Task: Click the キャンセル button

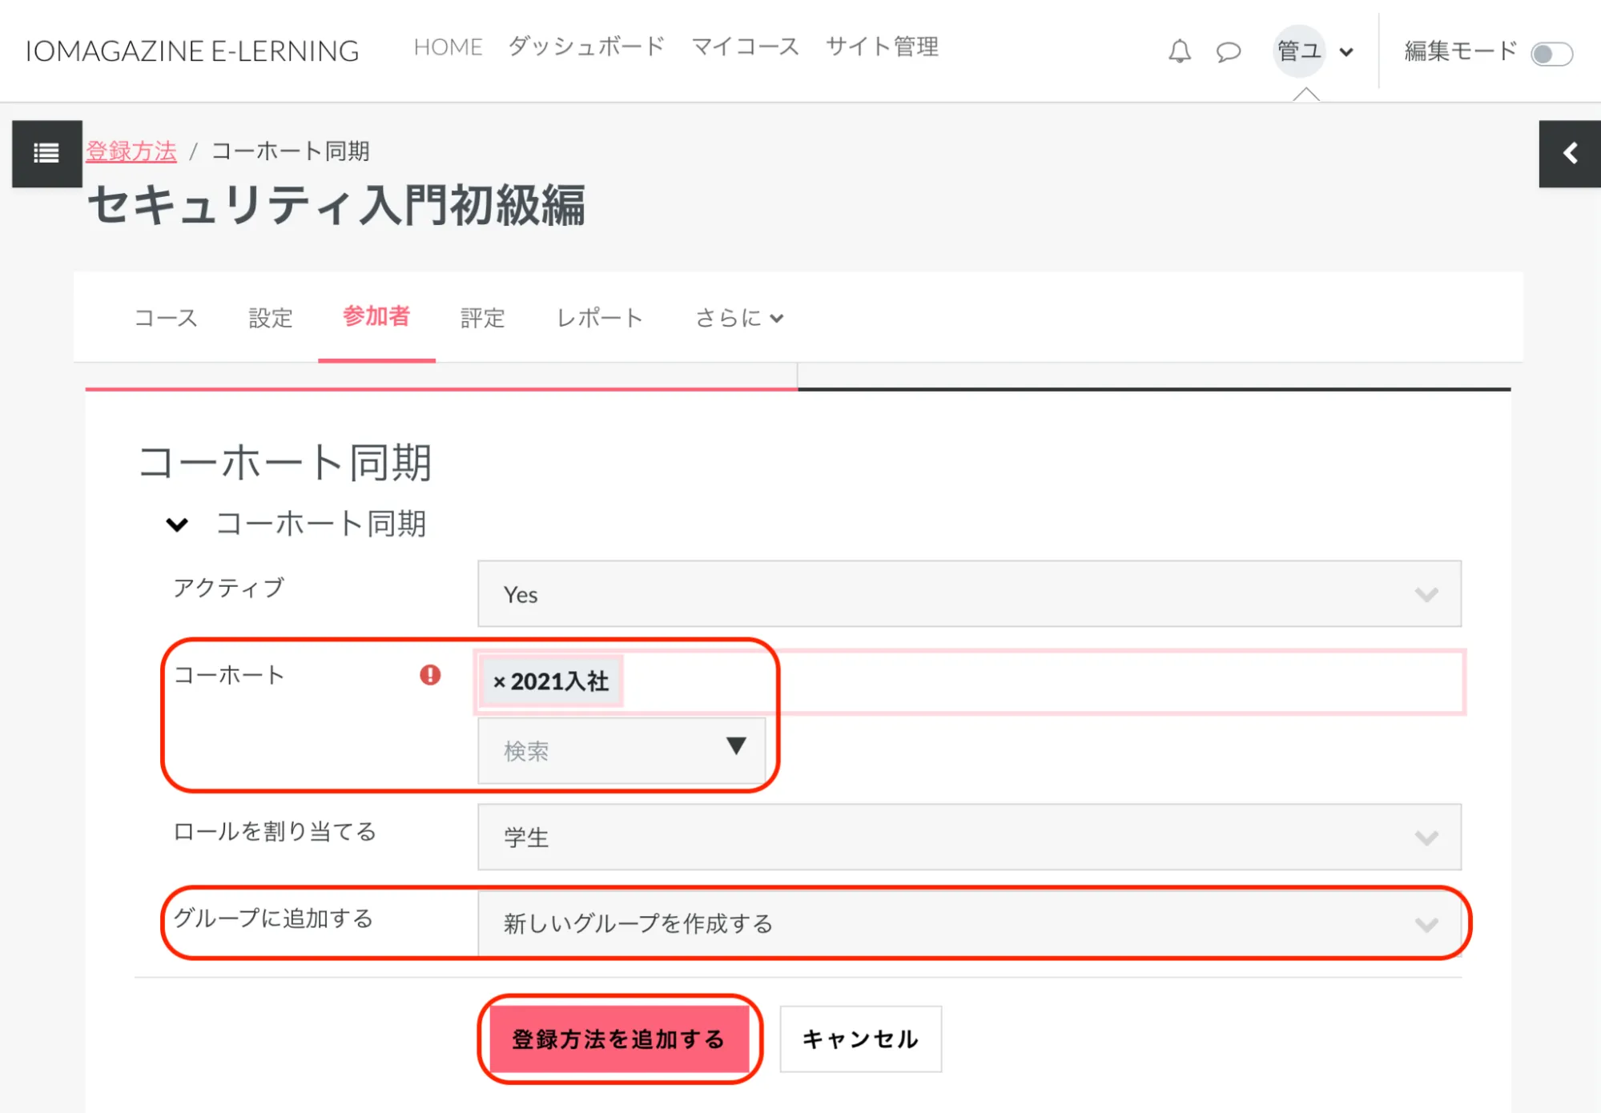Action: (x=860, y=1039)
